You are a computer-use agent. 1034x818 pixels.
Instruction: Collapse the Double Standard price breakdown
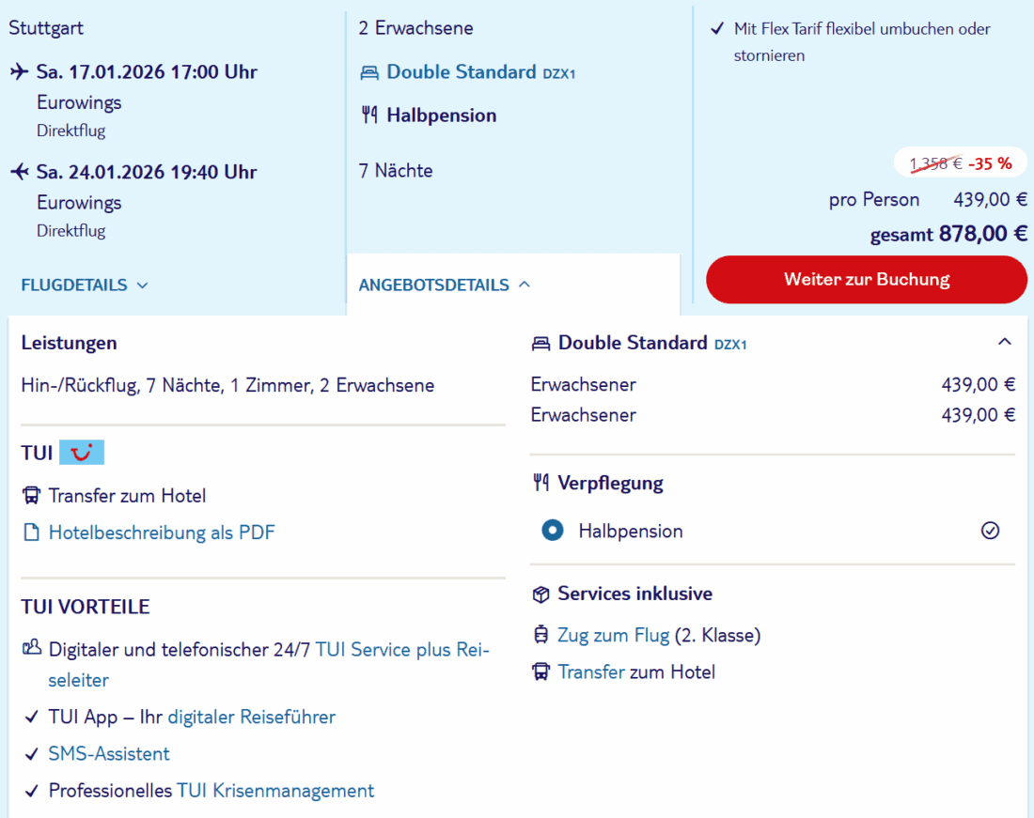tap(1005, 342)
